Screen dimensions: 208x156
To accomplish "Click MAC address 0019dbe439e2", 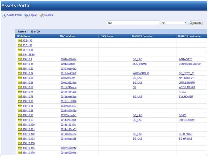I will pos(69,73).
